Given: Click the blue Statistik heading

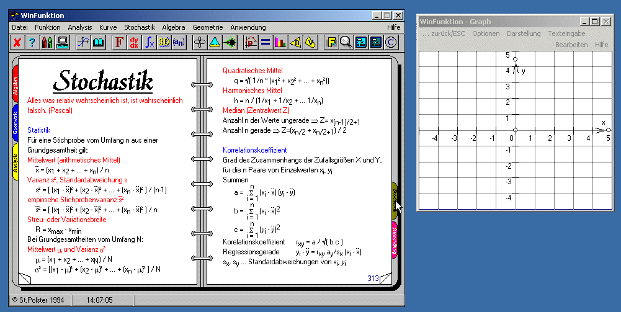Looking at the screenshot, I should [x=39, y=130].
